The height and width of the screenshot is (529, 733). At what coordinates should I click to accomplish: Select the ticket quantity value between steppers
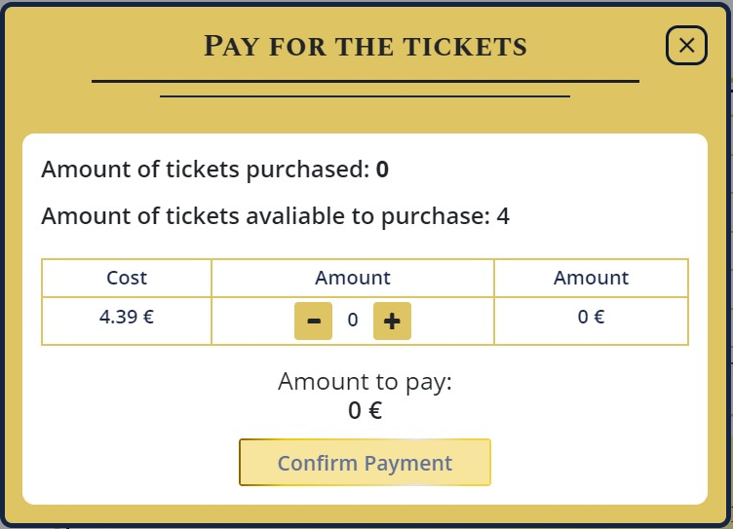(x=353, y=320)
